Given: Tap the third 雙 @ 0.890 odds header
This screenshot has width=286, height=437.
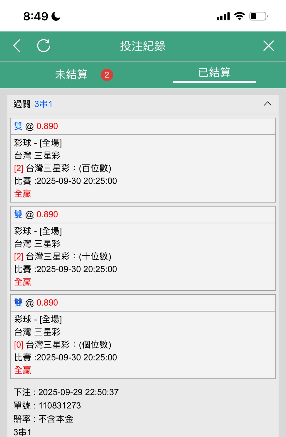Looking at the screenshot, I should 36,303.
